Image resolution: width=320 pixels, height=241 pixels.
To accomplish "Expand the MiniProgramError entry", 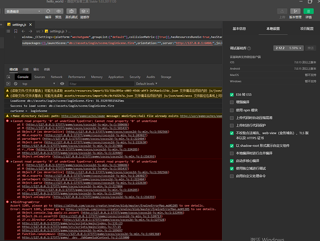I will (x=11, y=202).
